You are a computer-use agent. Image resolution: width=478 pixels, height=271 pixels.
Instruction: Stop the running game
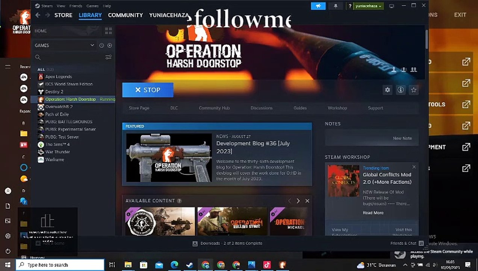point(148,90)
